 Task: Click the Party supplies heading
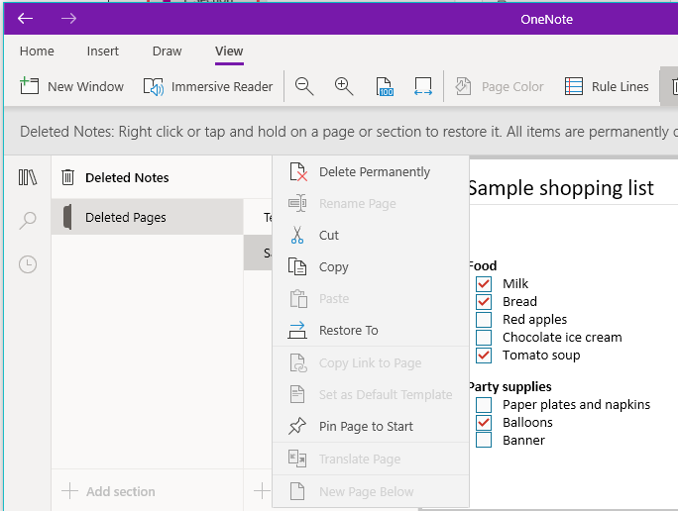510,386
